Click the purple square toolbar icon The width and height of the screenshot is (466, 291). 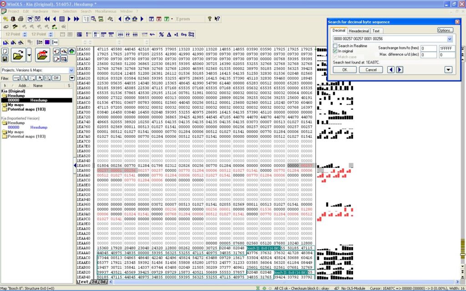(x=47, y=42)
